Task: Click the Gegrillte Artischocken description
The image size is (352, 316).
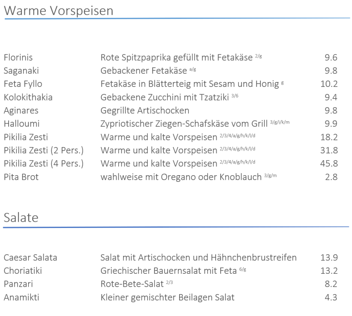Action: point(145,111)
